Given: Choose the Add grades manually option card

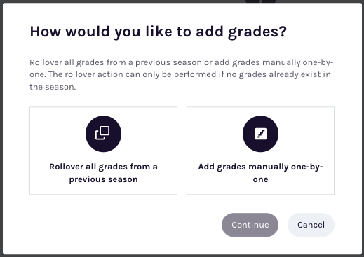Looking at the screenshot, I should click(260, 151).
